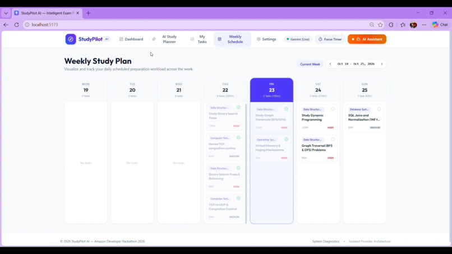Open the Copilot Chat button
The width and height of the screenshot is (452, 254).
coord(440,25)
